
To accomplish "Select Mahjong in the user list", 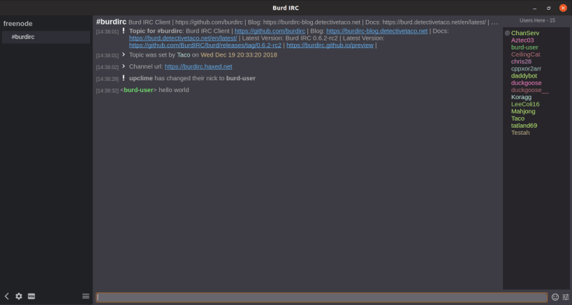I will (523, 111).
